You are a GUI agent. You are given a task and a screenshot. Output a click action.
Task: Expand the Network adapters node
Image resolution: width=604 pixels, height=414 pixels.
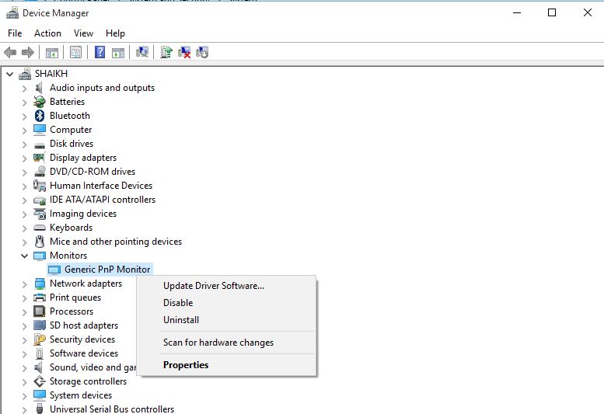pos(24,284)
